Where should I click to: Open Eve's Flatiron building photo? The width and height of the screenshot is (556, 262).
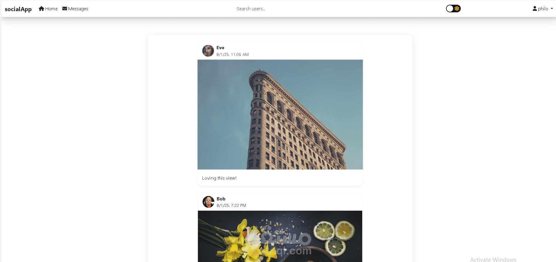coord(280,114)
